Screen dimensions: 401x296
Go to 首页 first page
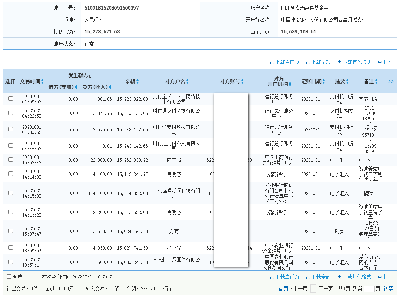[283, 289]
